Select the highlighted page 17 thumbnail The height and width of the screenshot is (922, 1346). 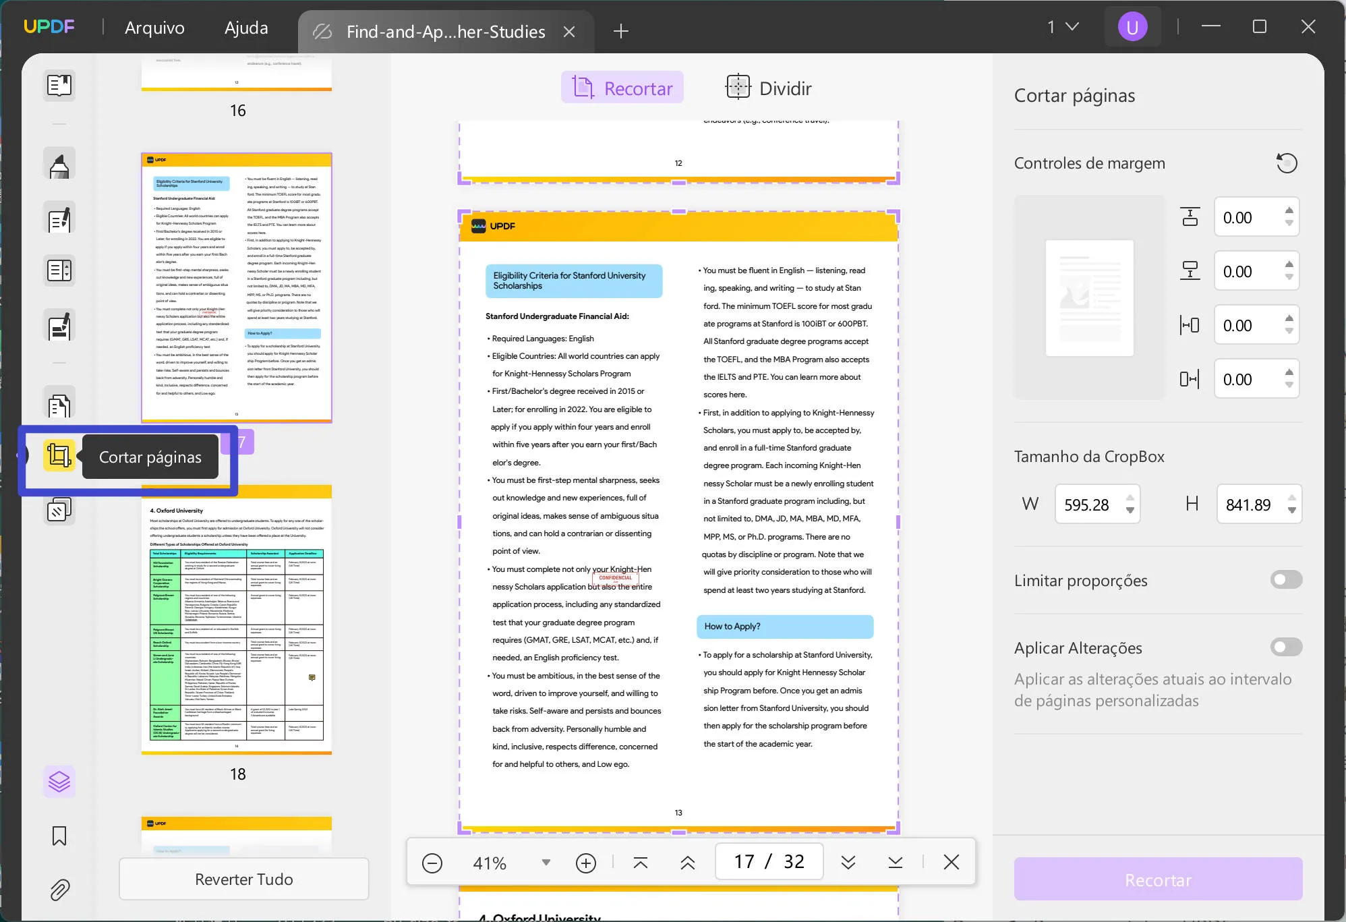pos(237,288)
